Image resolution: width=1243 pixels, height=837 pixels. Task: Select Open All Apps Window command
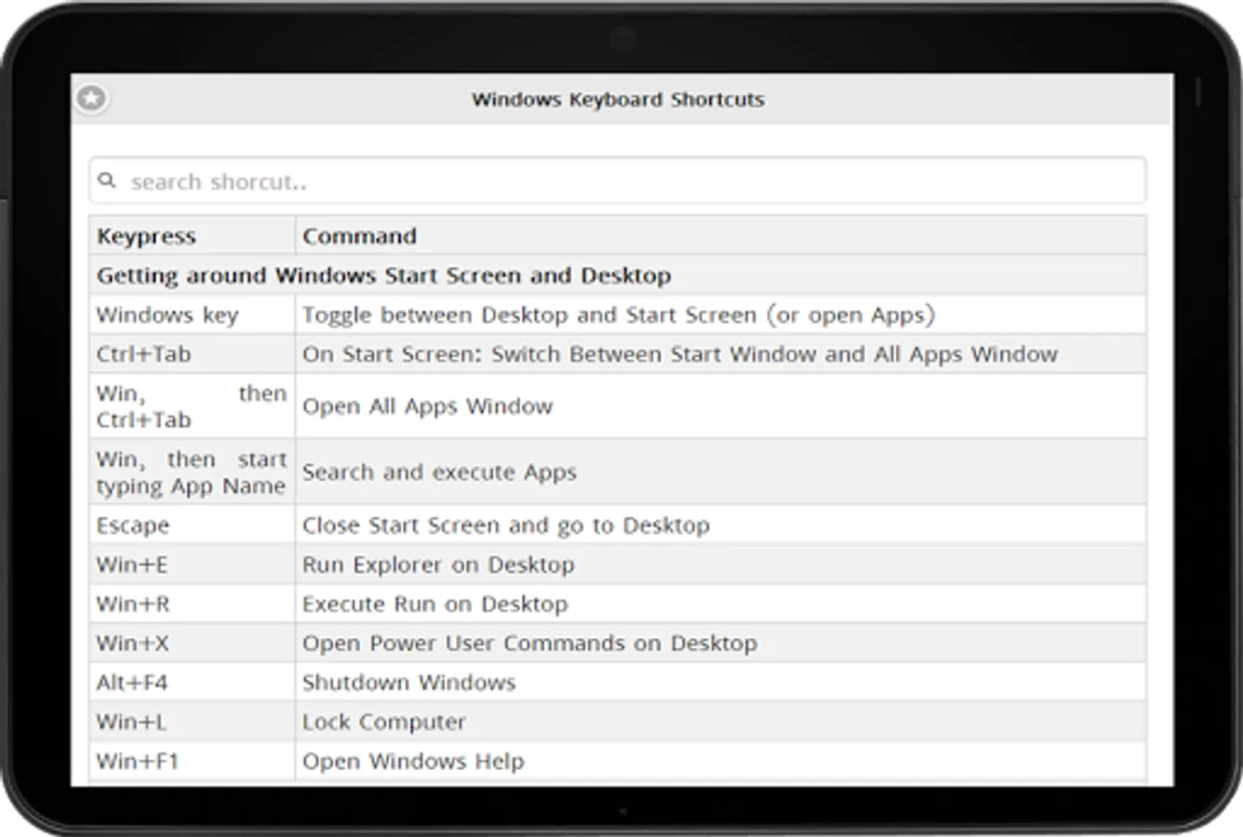[721, 406]
